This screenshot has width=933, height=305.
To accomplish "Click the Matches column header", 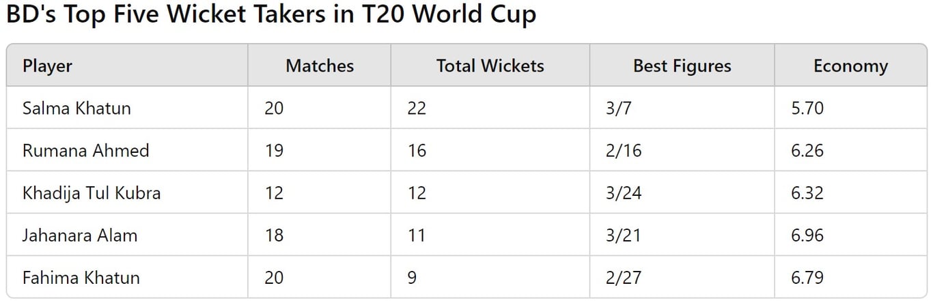I will click(x=319, y=66).
